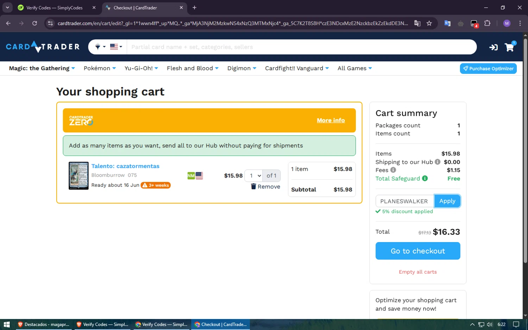
Task: Go back in browser history
Action: click(x=8, y=23)
